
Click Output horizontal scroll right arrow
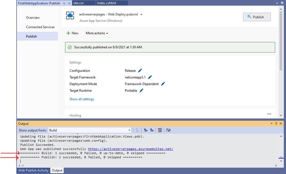pyautogui.click(x=276, y=165)
